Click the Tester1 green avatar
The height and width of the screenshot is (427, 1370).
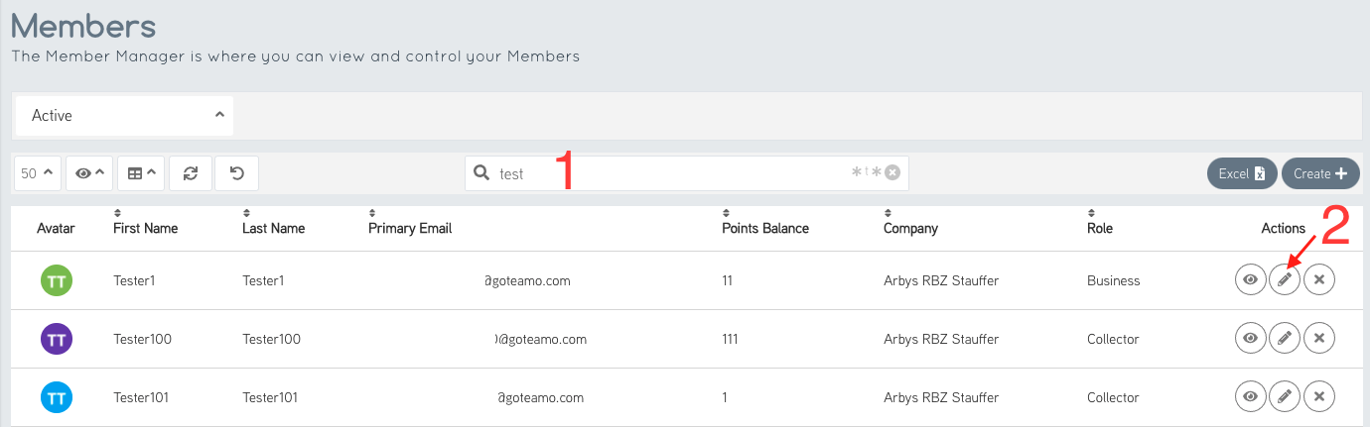[57, 280]
